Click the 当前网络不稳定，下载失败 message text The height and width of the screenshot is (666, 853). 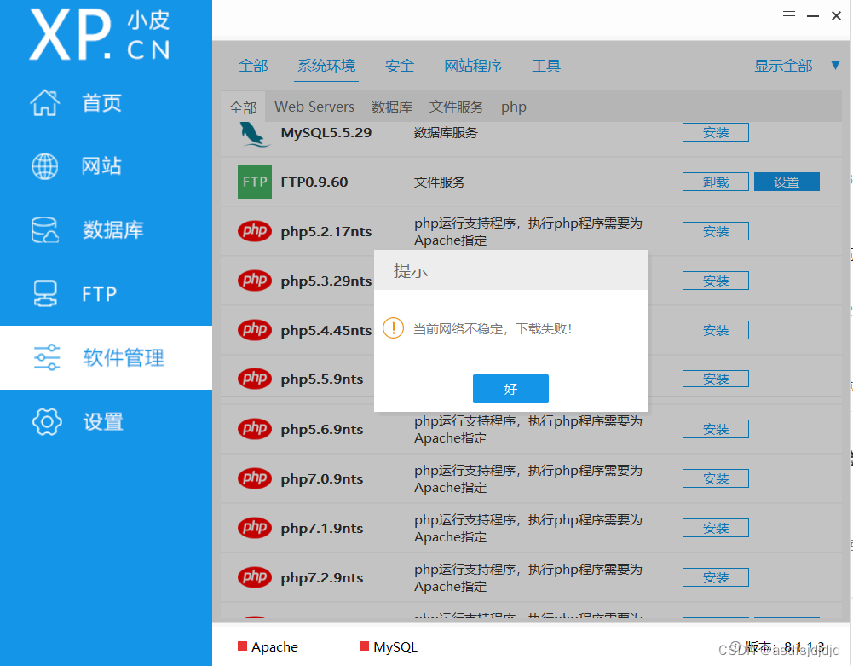pos(493,329)
